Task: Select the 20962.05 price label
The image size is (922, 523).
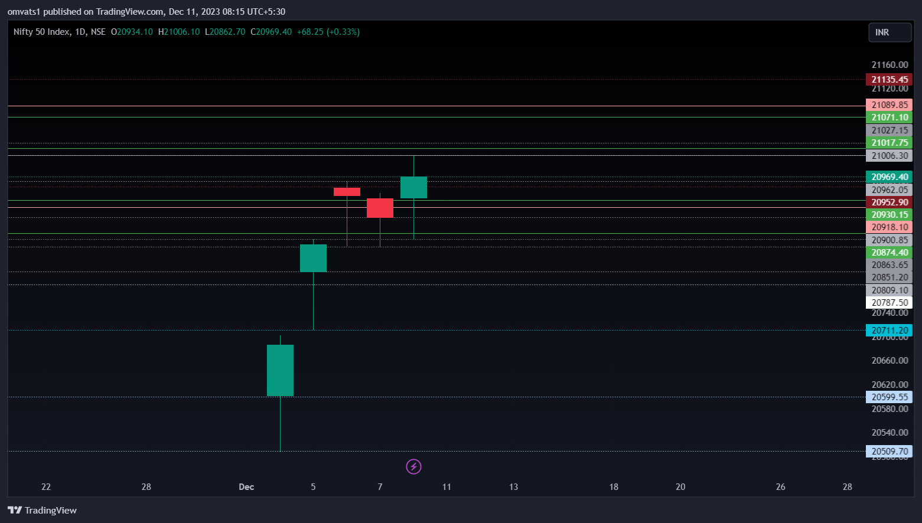Action: (x=889, y=190)
